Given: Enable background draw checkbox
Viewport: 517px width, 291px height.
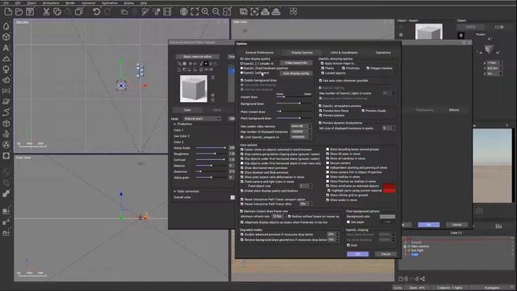Looking at the screenshot, I should tap(242, 80).
